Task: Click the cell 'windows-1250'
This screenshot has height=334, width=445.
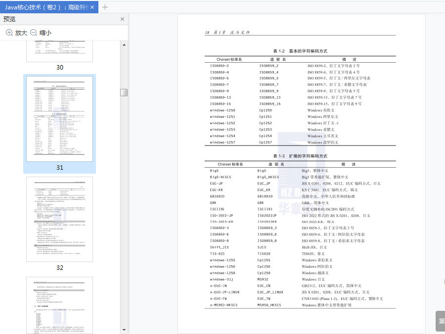Action: [x=222, y=110]
